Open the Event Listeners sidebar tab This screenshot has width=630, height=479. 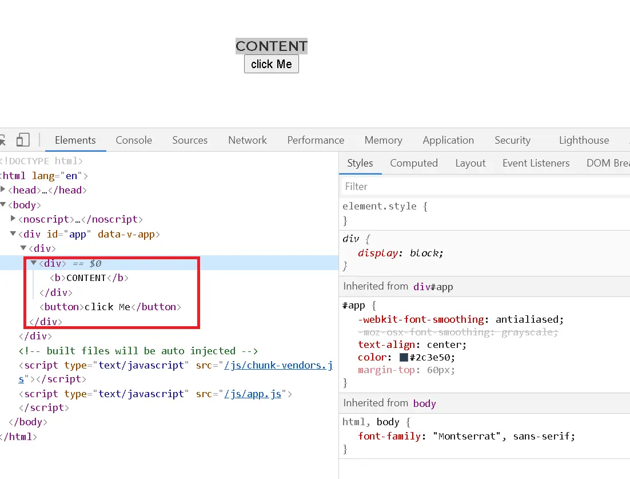click(536, 163)
